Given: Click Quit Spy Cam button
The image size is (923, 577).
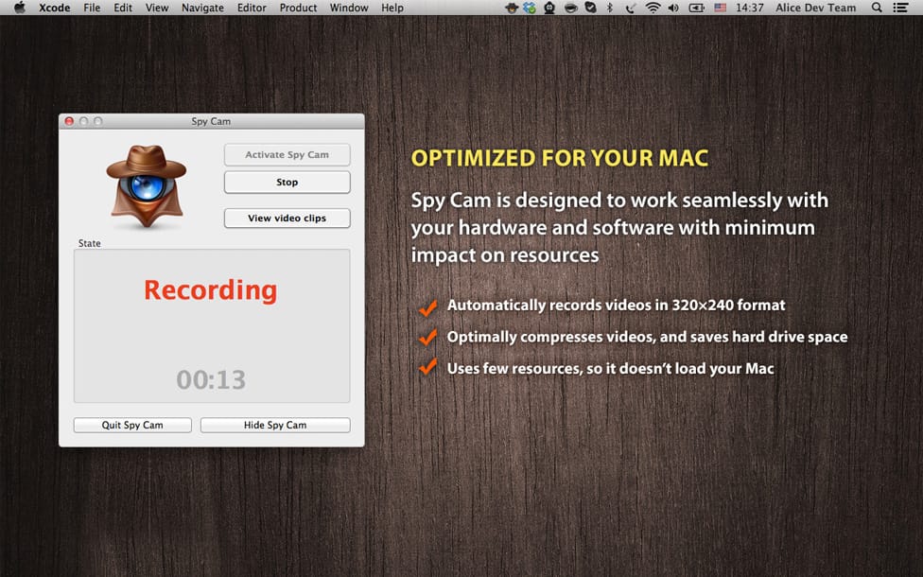Looking at the screenshot, I should tap(132, 425).
